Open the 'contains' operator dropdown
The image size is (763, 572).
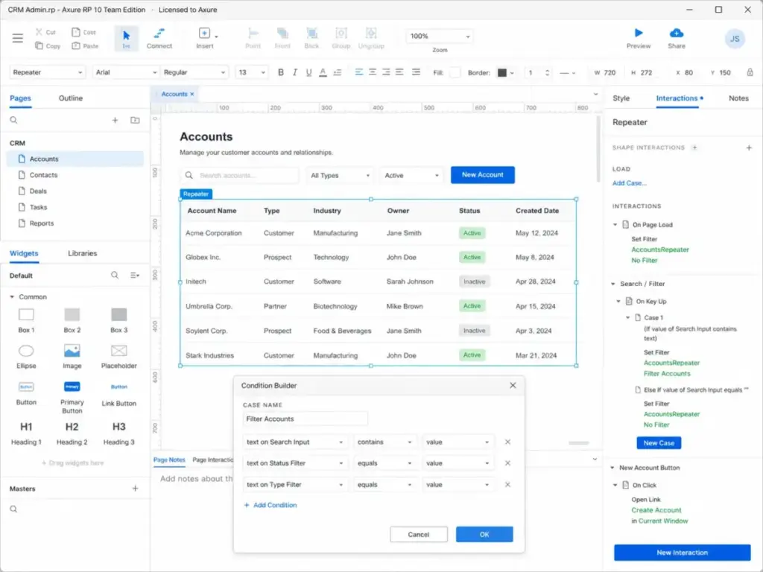coord(384,442)
